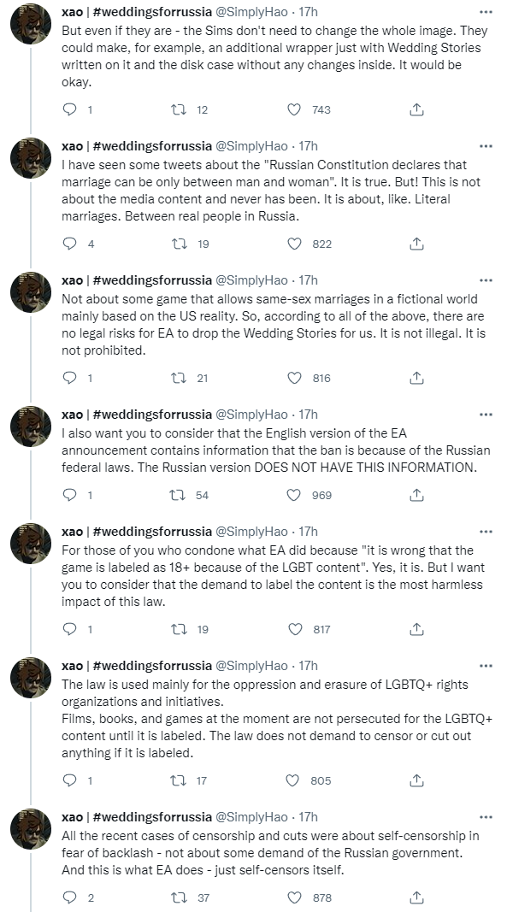
Task: Open @SimplyHao handle on the first tweet
Action: [x=251, y=12]
